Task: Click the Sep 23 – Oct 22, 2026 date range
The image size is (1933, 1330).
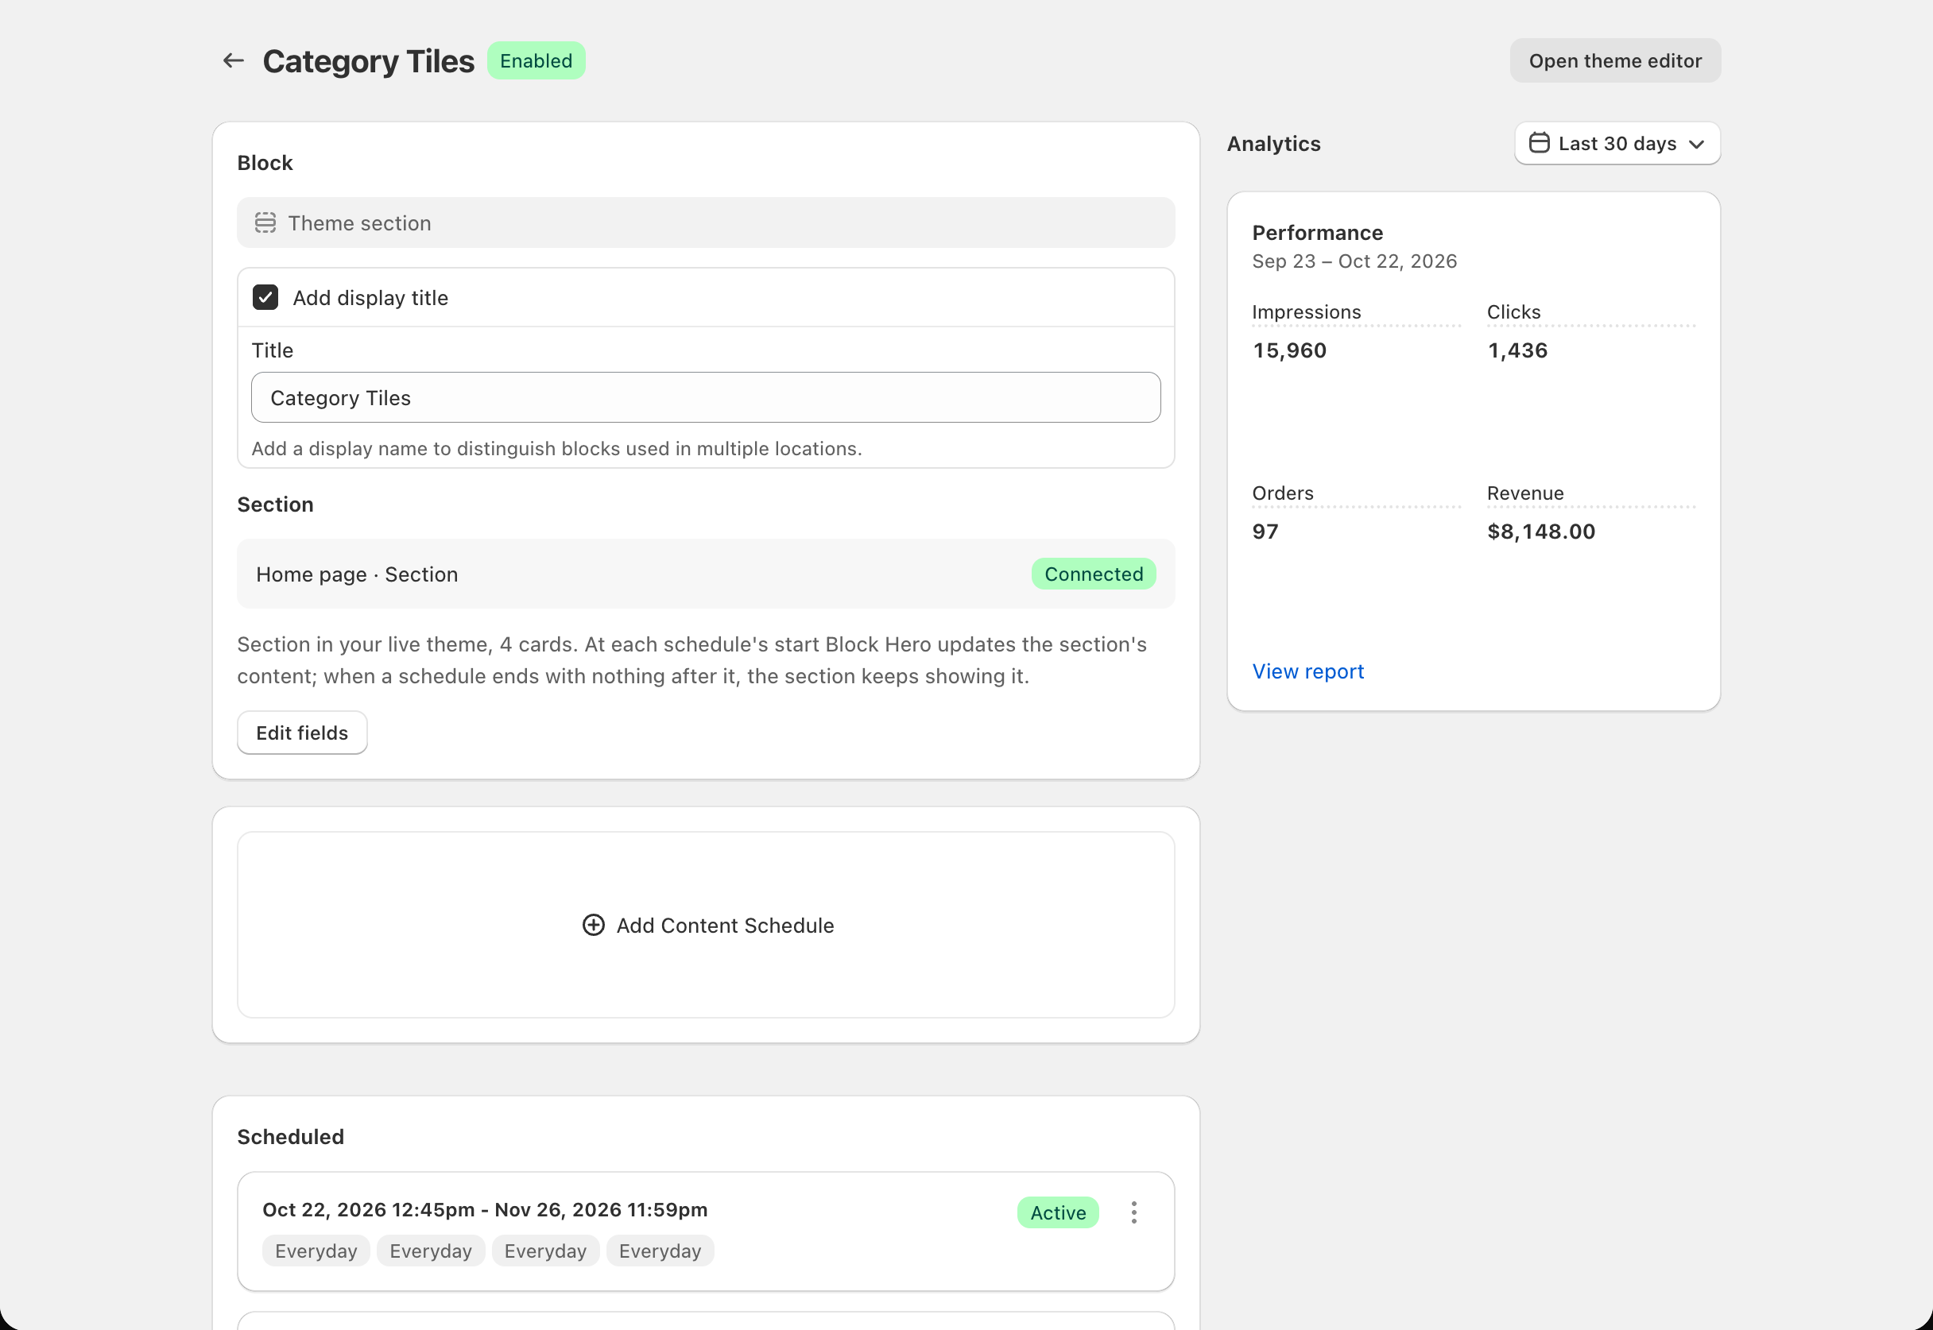Action: click(1354, 261)
